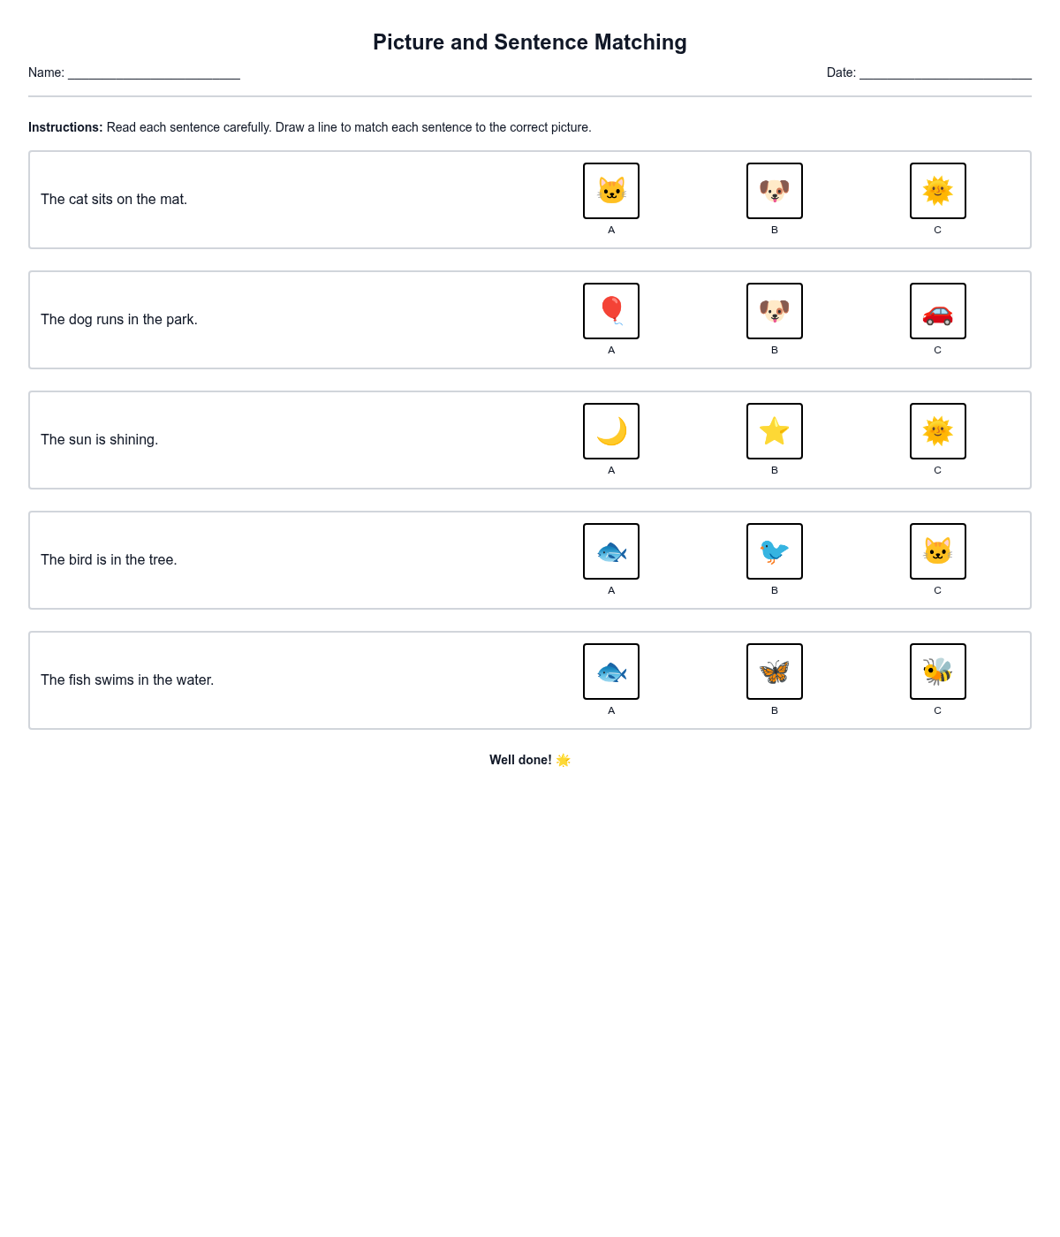Click the yellow star picture

click(775, 431)
